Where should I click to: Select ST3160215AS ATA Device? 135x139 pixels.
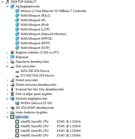pos(37,76)
